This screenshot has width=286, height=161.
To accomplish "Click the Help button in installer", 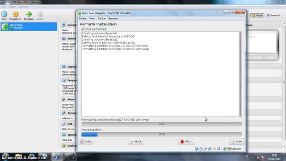I will pos(86,141).
